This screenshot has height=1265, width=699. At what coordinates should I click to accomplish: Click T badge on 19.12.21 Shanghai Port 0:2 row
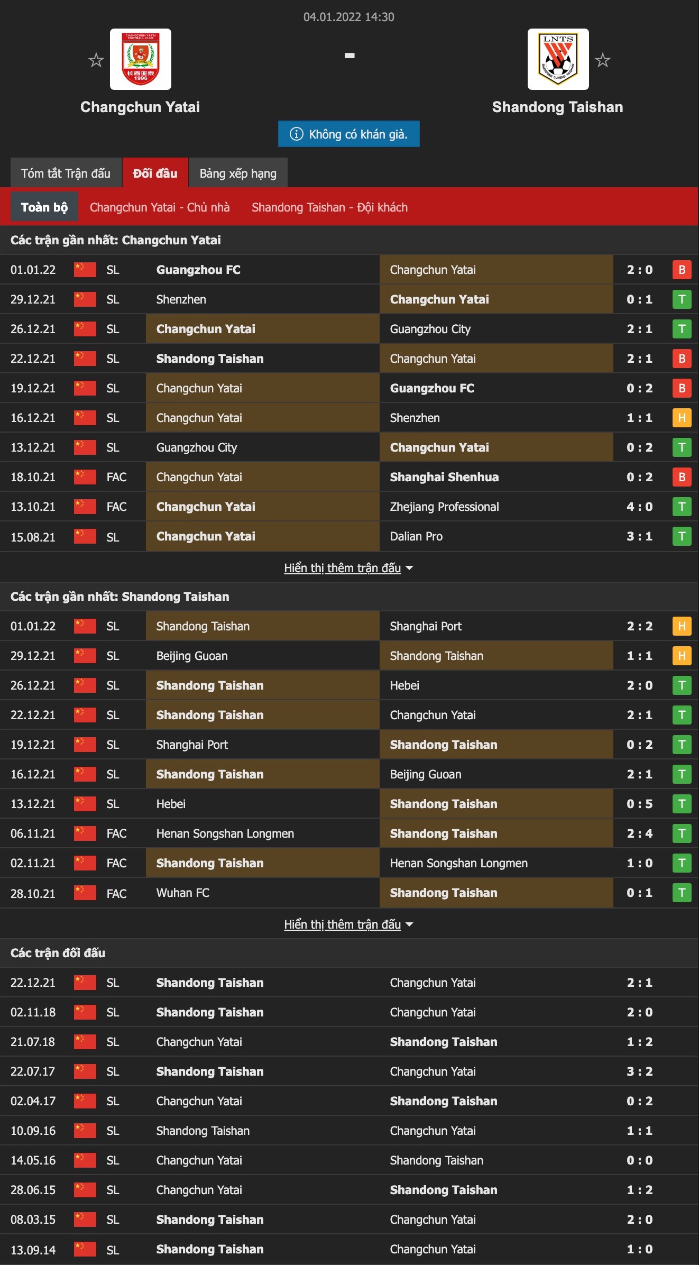(x=682, y=745)
